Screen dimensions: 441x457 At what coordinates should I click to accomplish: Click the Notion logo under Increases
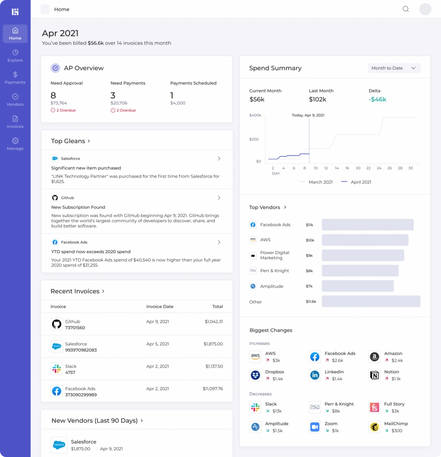374,375
